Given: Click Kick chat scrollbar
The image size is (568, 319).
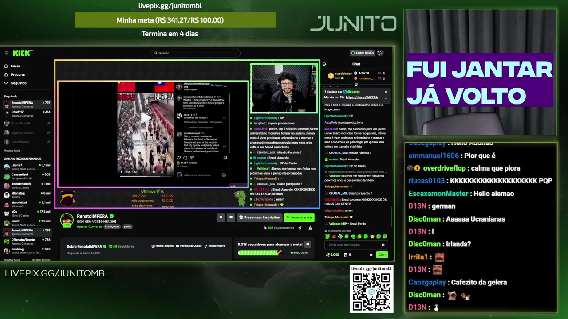Looking at the screenshot, I should click(x=392, y=216).
